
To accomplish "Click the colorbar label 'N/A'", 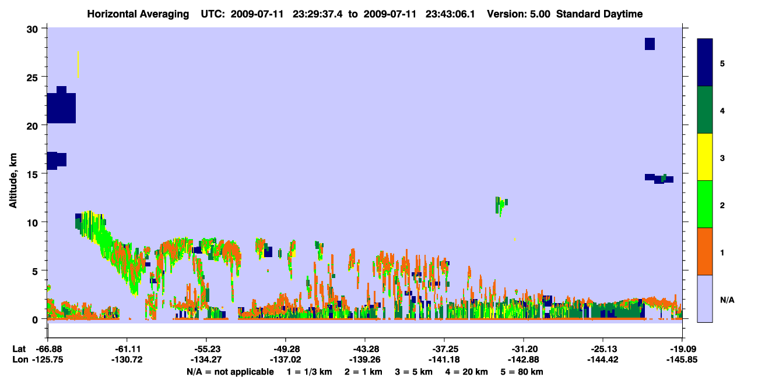I will tap(727, 300).
